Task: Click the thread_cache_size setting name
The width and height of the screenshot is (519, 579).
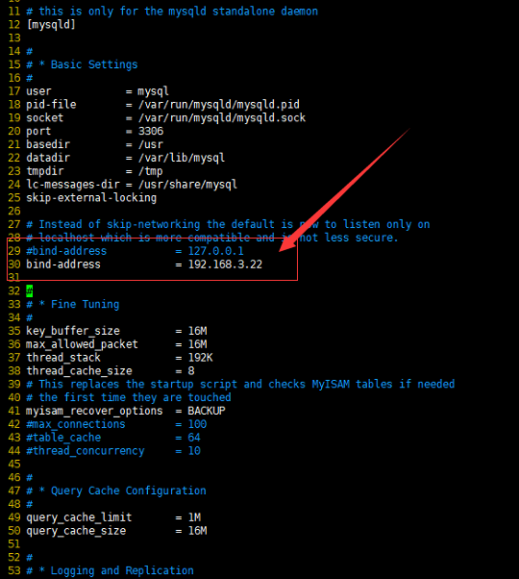Action: pyautogui.click(x=79, y=370)
